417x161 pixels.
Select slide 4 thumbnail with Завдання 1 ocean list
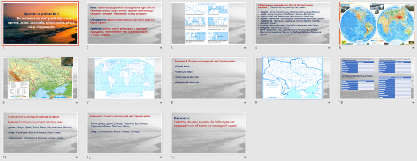coord(292,23)
